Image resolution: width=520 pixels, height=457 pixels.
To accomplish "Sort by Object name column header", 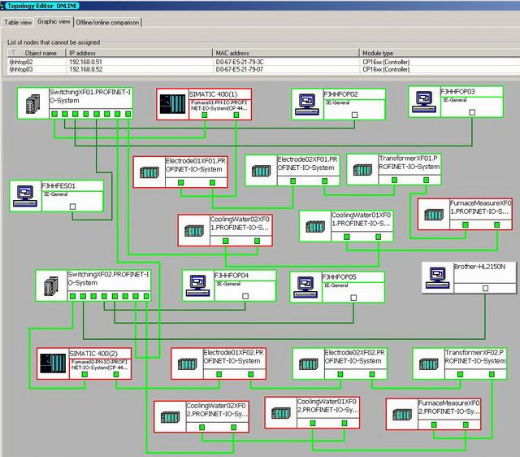I will 37,53.
